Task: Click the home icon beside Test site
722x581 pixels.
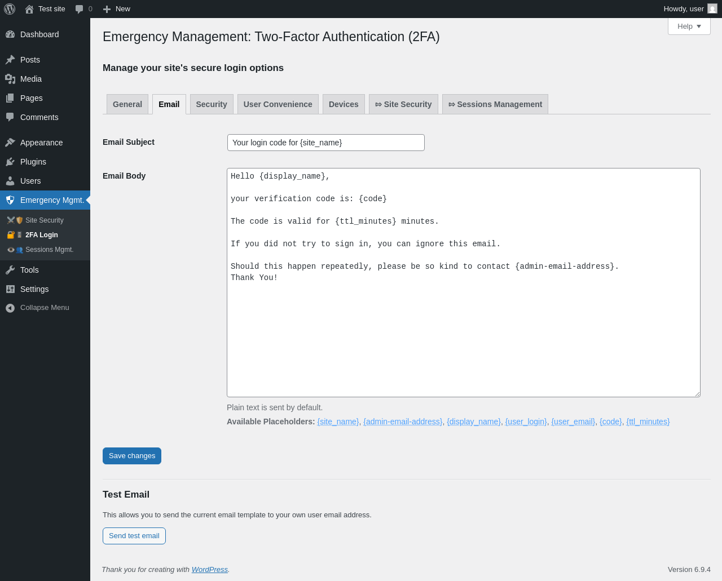Action: click(29, 9)
